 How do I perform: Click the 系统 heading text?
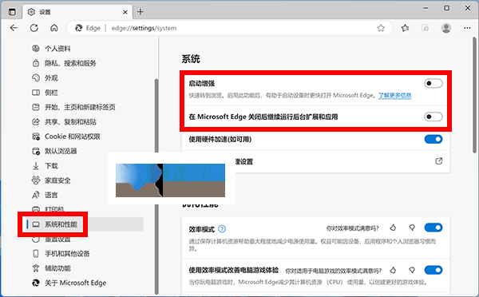point(191,59)
